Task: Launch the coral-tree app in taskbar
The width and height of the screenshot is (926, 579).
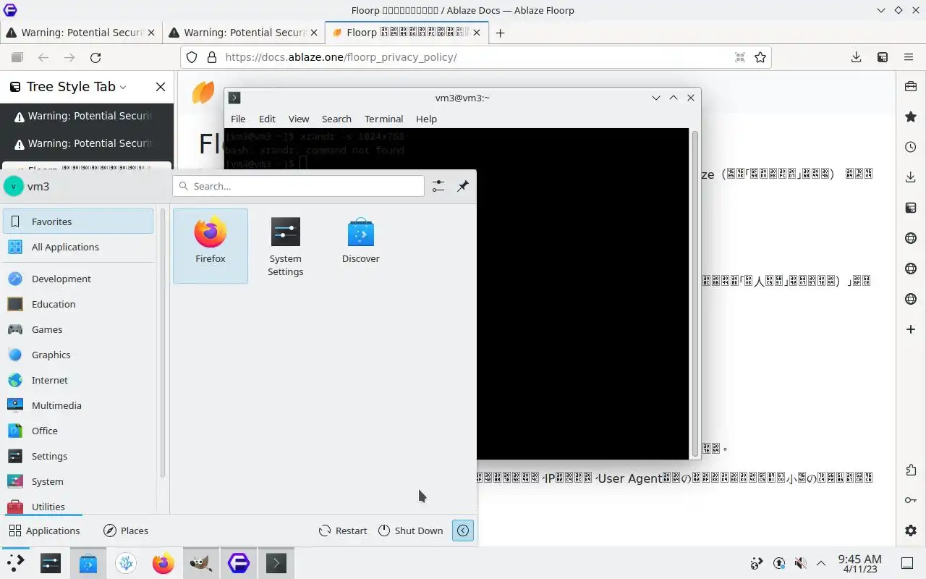Action: [x=126, y=563]
